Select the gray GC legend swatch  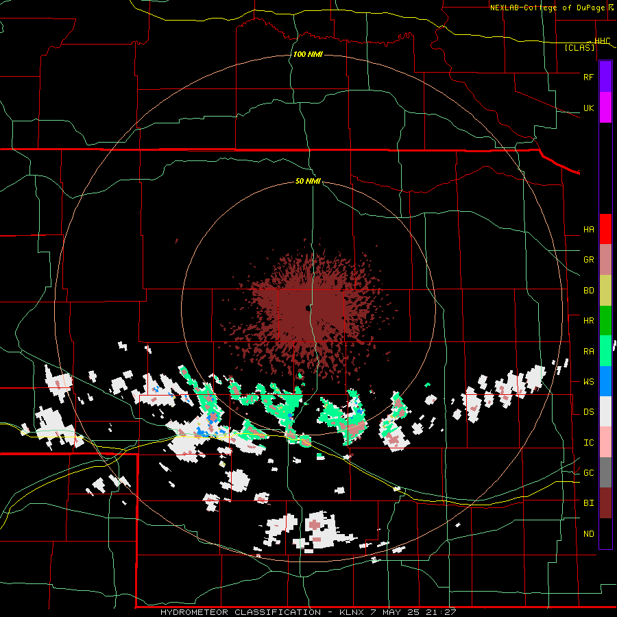pos(605,472)
